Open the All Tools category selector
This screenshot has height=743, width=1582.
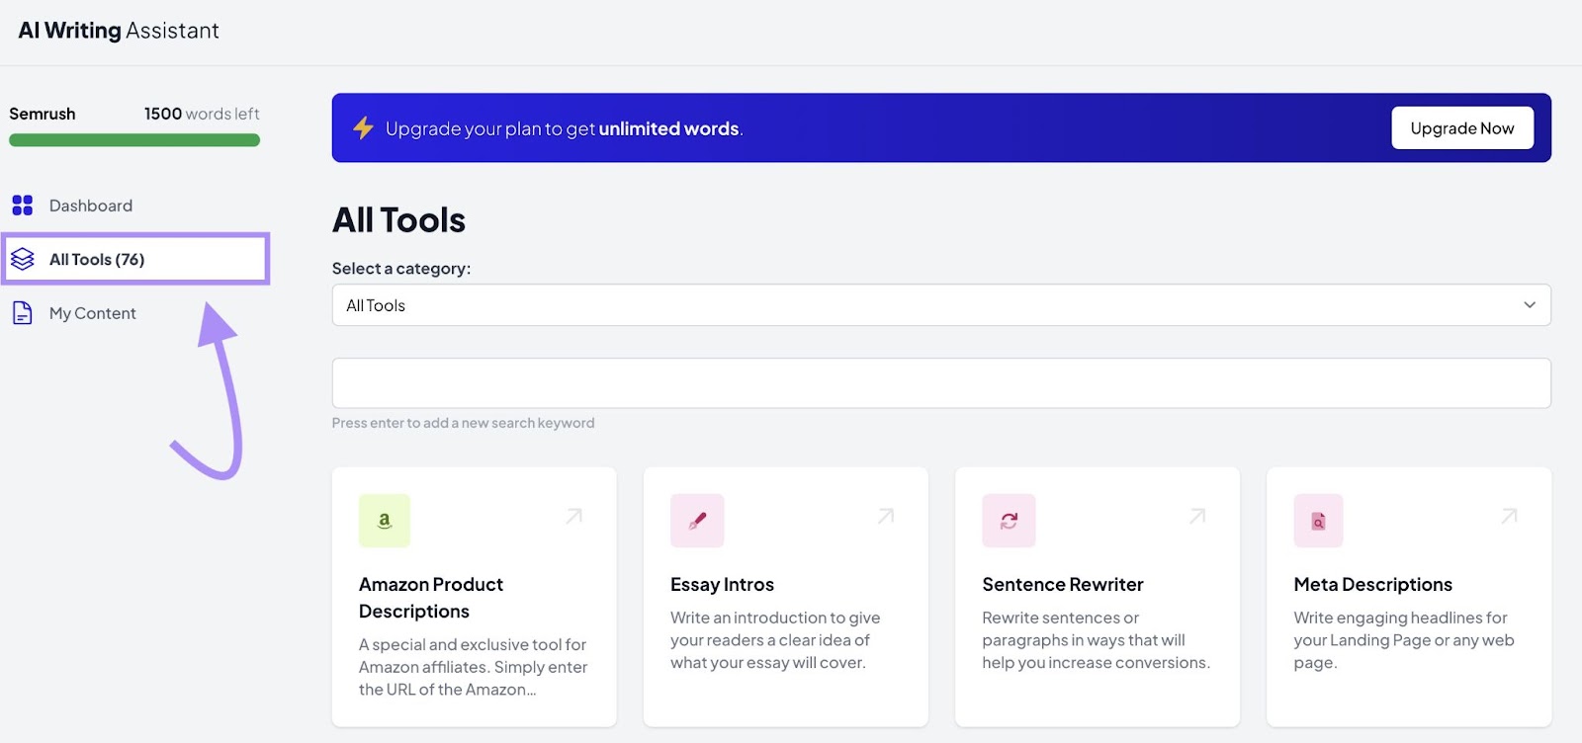tap(939, 304)
